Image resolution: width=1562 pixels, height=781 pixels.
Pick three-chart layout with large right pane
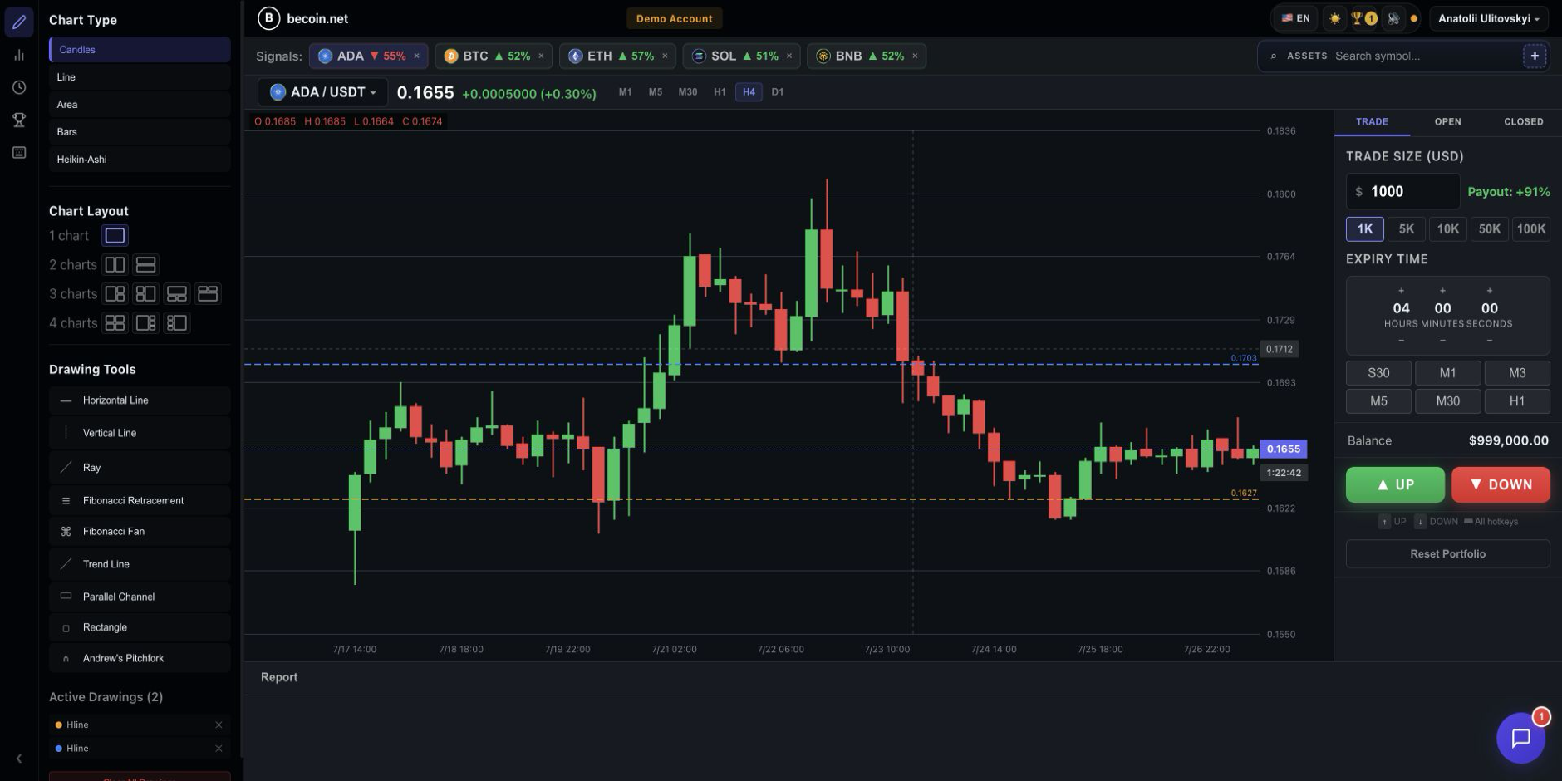(x=145, y=294)
